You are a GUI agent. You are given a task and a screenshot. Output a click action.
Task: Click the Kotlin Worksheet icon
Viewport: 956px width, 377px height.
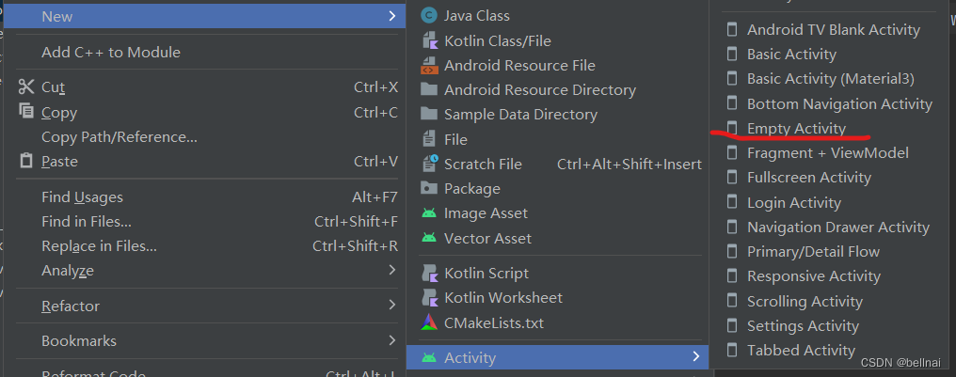pyautogui.click(x=430, y=298)
